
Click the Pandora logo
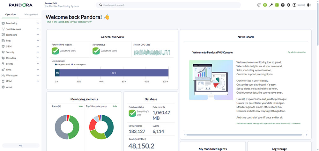[x=20, y=5]
